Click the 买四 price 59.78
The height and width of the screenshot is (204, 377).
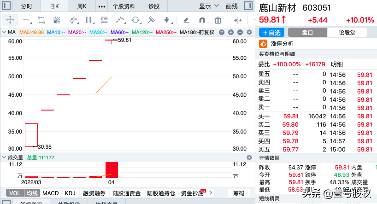pos(290,141)
